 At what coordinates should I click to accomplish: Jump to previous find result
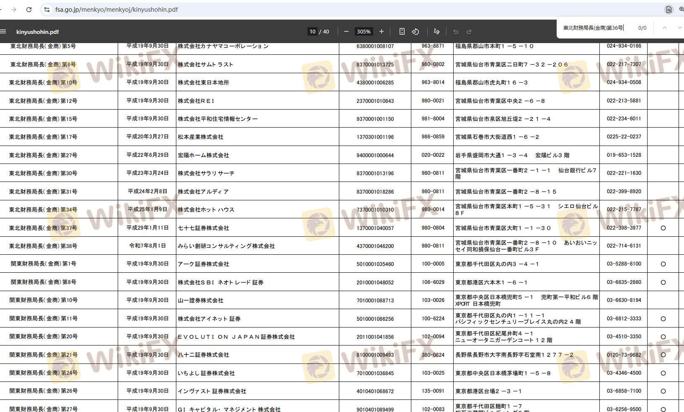pyautogui.click(x=664, y=28)
